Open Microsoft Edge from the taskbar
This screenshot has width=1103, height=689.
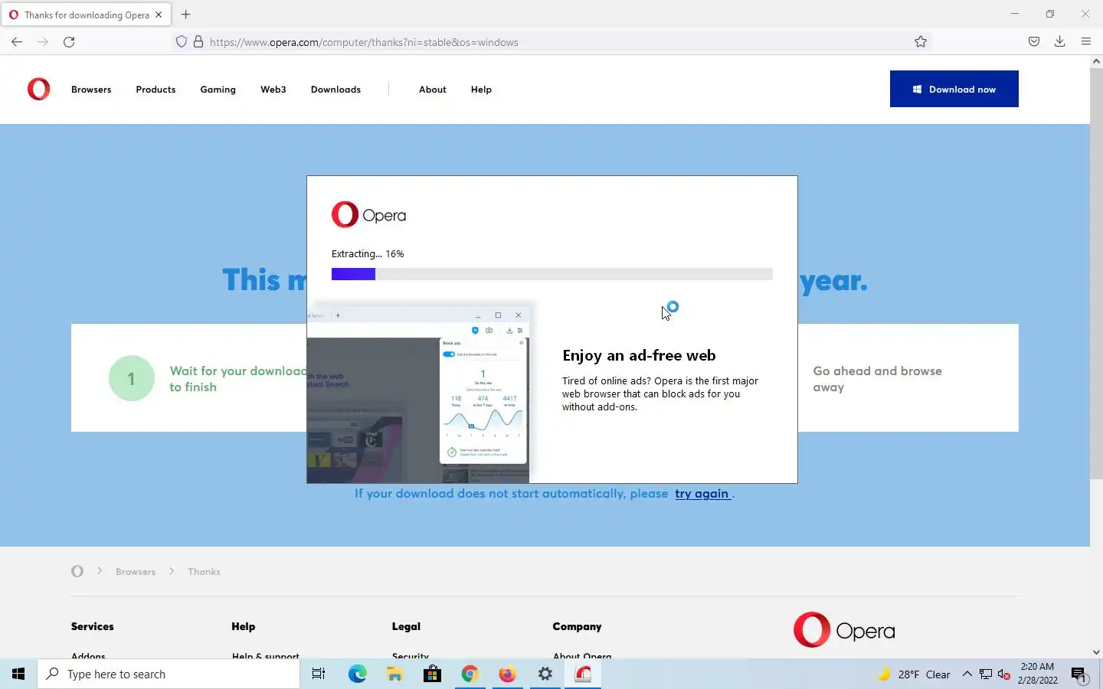click(x=357, y=674)
